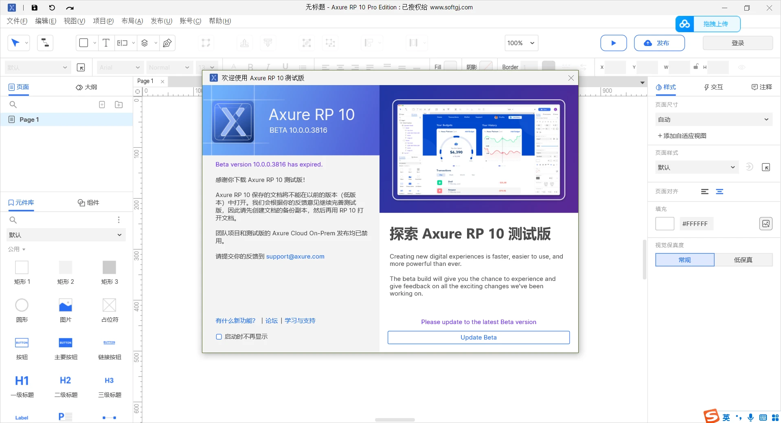Open the 文件 menu
Image resolution: width=781 pixels, height=423 pixels.
[x=16, y=21]
